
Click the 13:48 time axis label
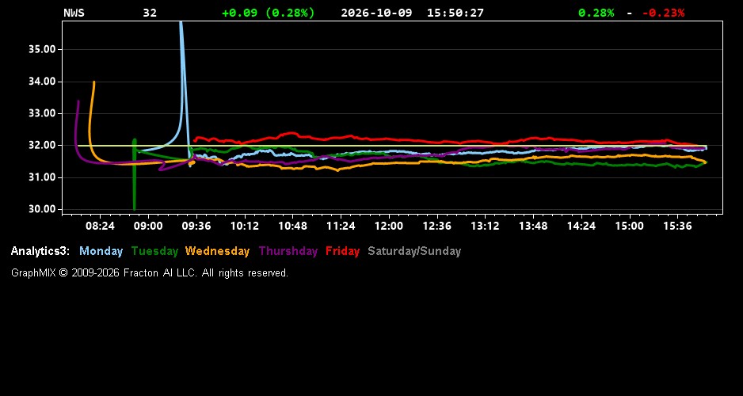(533, 226)
